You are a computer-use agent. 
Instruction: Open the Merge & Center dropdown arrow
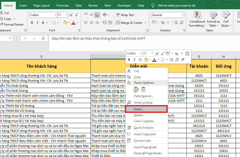click(145, 23)
